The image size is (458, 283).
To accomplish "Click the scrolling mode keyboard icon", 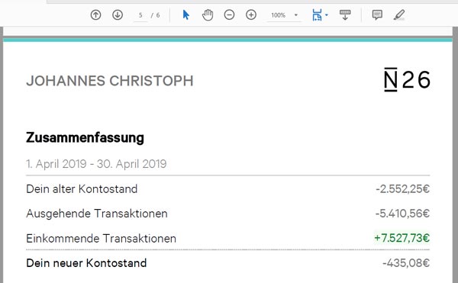I will tap(345, 15).
